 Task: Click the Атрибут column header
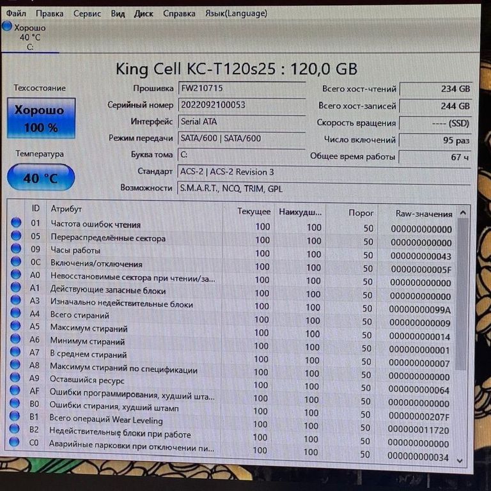point(135,209)
